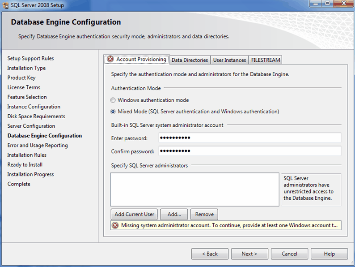The width and height of the screenshot is (355, 267).
Task: Open Help for this page
Action: [329, 254]
